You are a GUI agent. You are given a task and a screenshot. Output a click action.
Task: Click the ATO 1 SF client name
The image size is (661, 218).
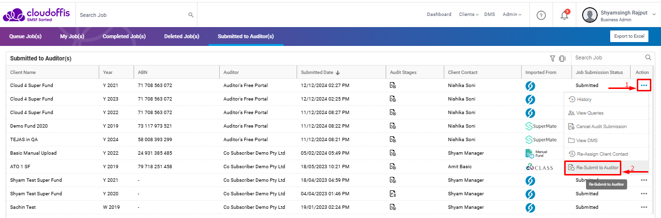[20, 167]
